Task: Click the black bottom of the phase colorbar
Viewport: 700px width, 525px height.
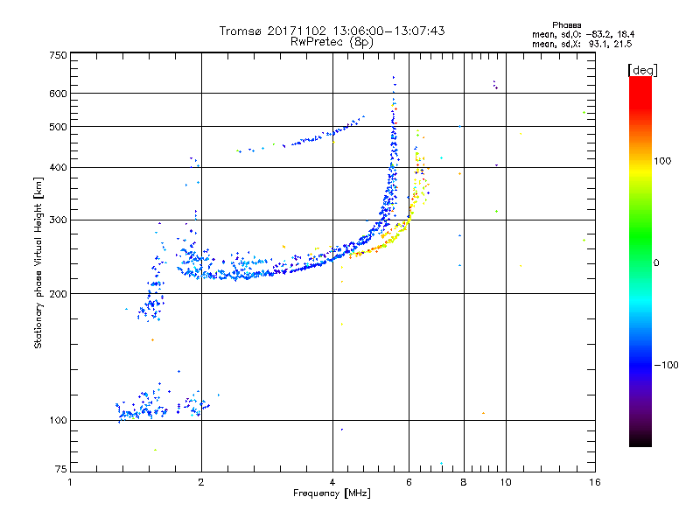Action: (640, 440)
